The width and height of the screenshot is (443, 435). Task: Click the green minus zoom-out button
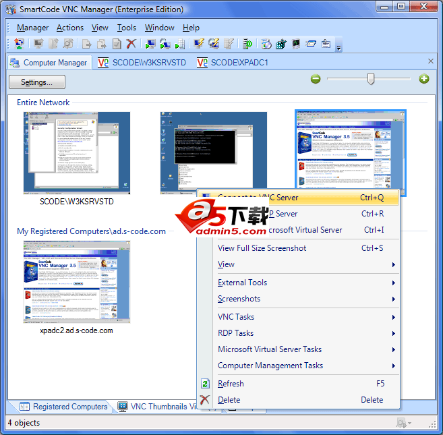coord(316,79)
